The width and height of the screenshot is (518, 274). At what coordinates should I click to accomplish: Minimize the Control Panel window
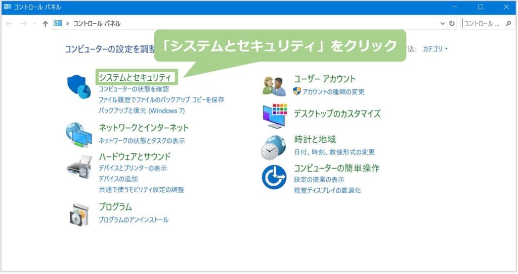point(455,7)
